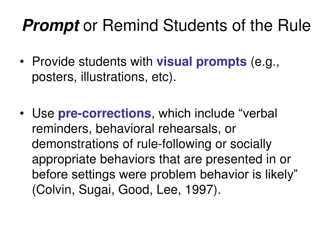Click the blue text visual prompts
Viewport: 327px width, 245px height.
tap(202, 63)
